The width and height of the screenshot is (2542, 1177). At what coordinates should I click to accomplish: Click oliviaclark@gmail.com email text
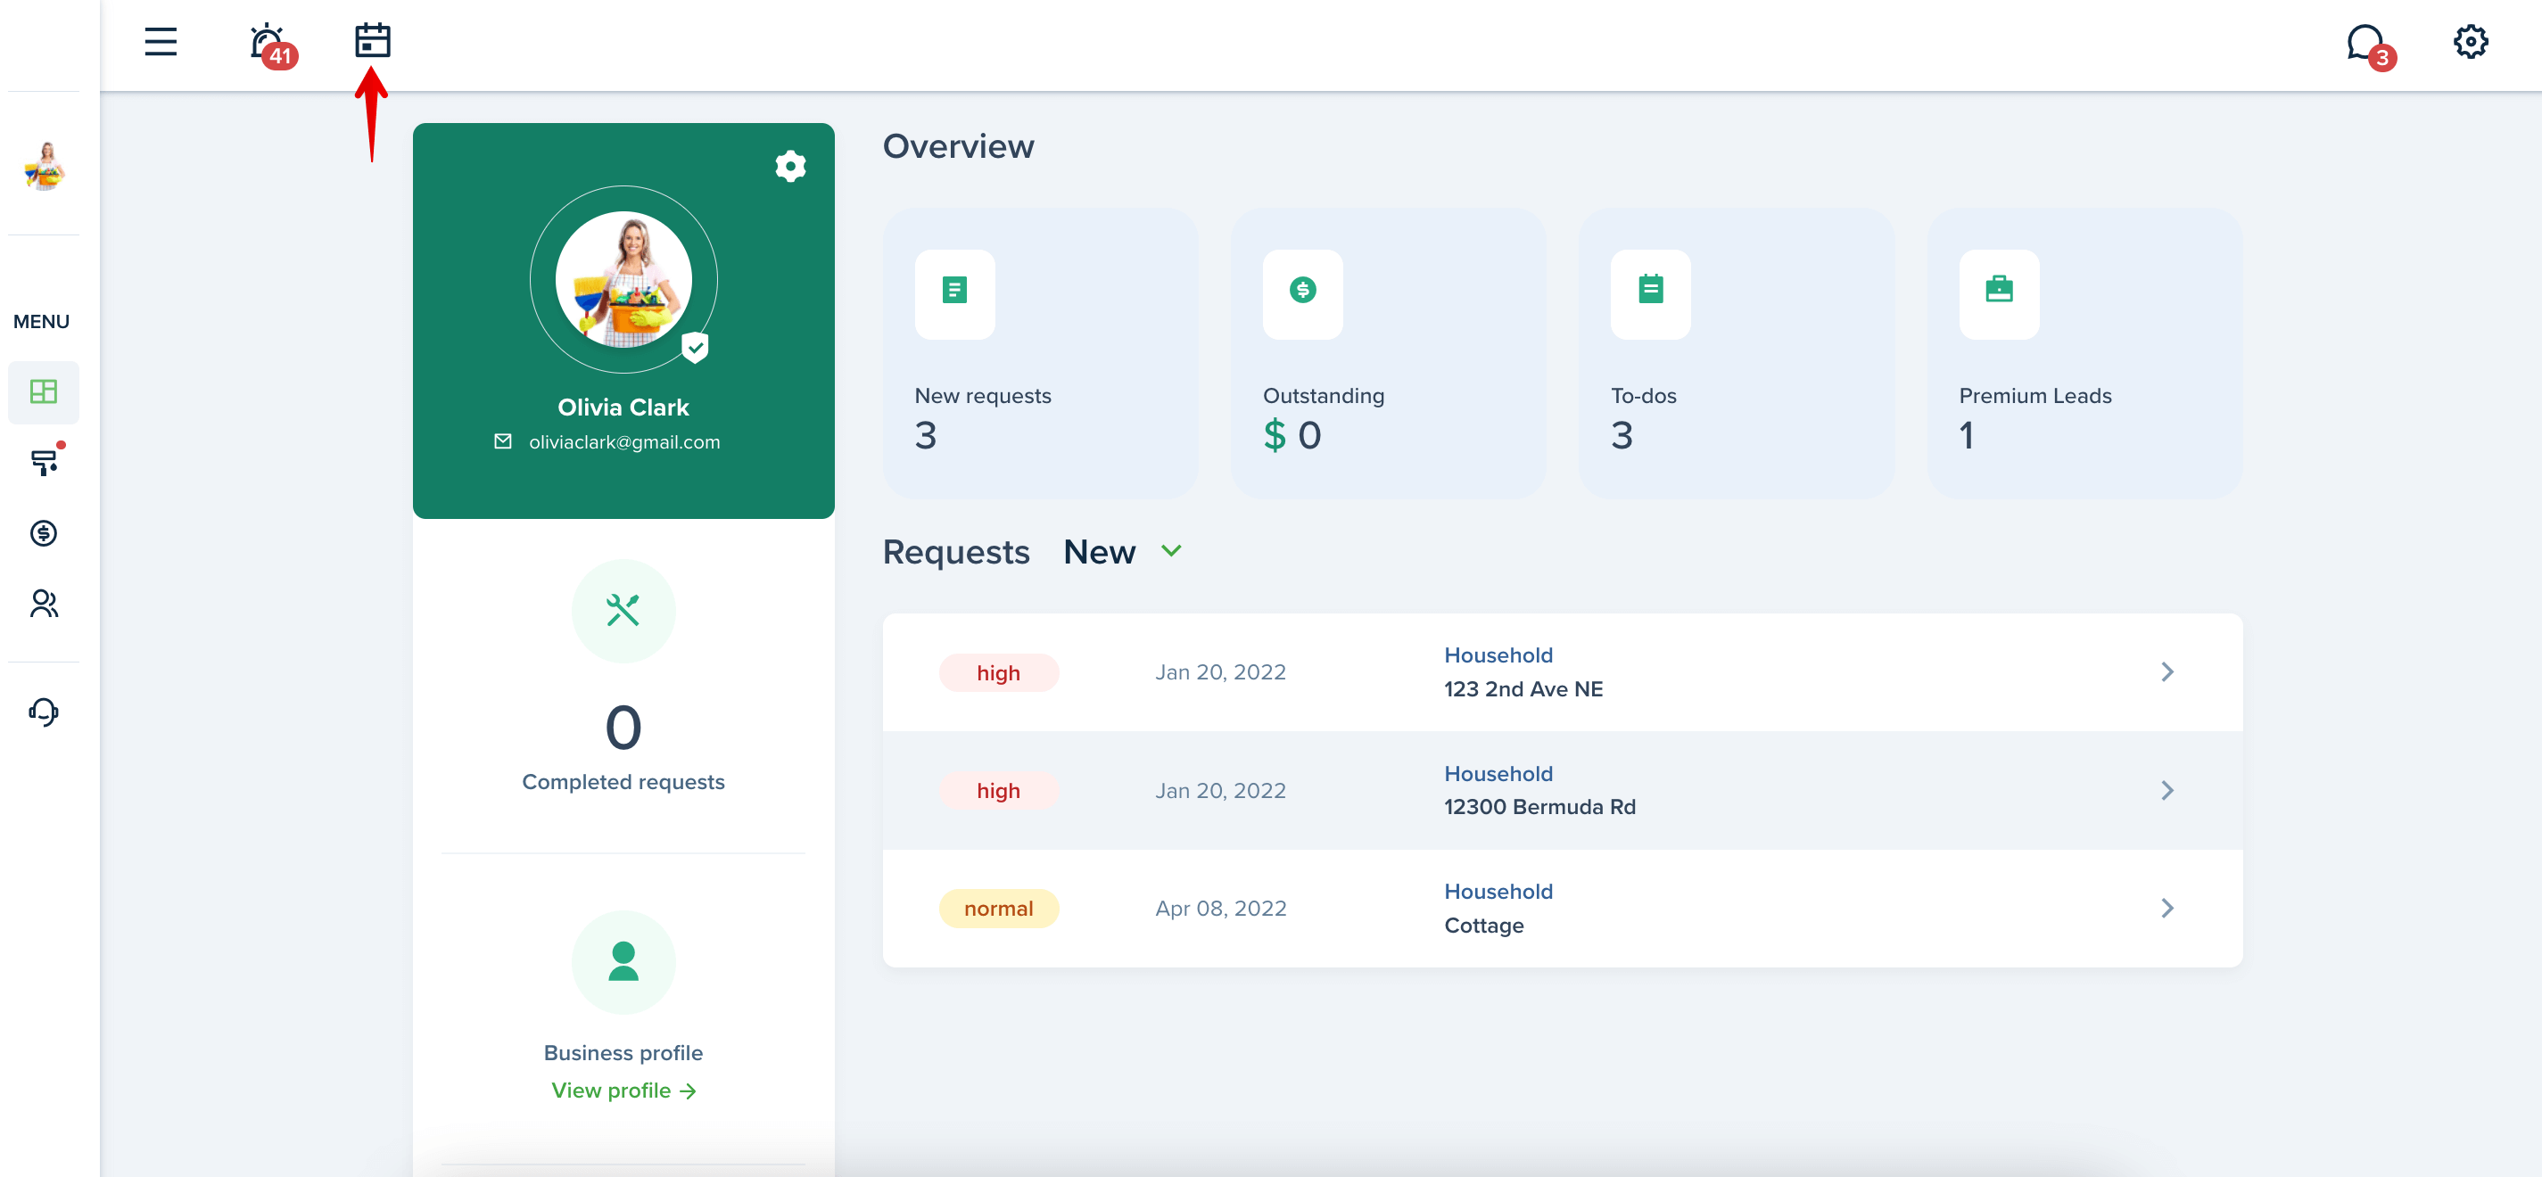pyautogui.click(x=623, y=442)
